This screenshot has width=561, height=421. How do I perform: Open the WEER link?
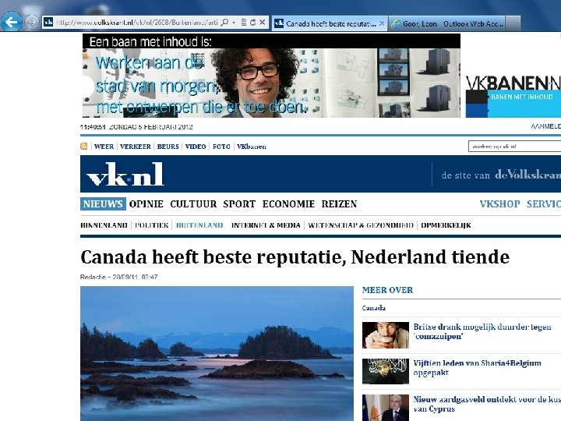(104, 147)
